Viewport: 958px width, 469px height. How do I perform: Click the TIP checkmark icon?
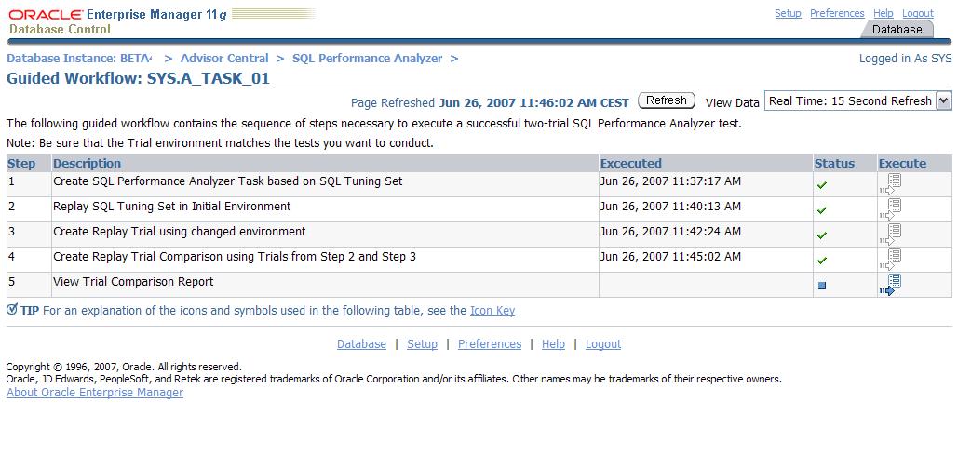coord(12,310)
